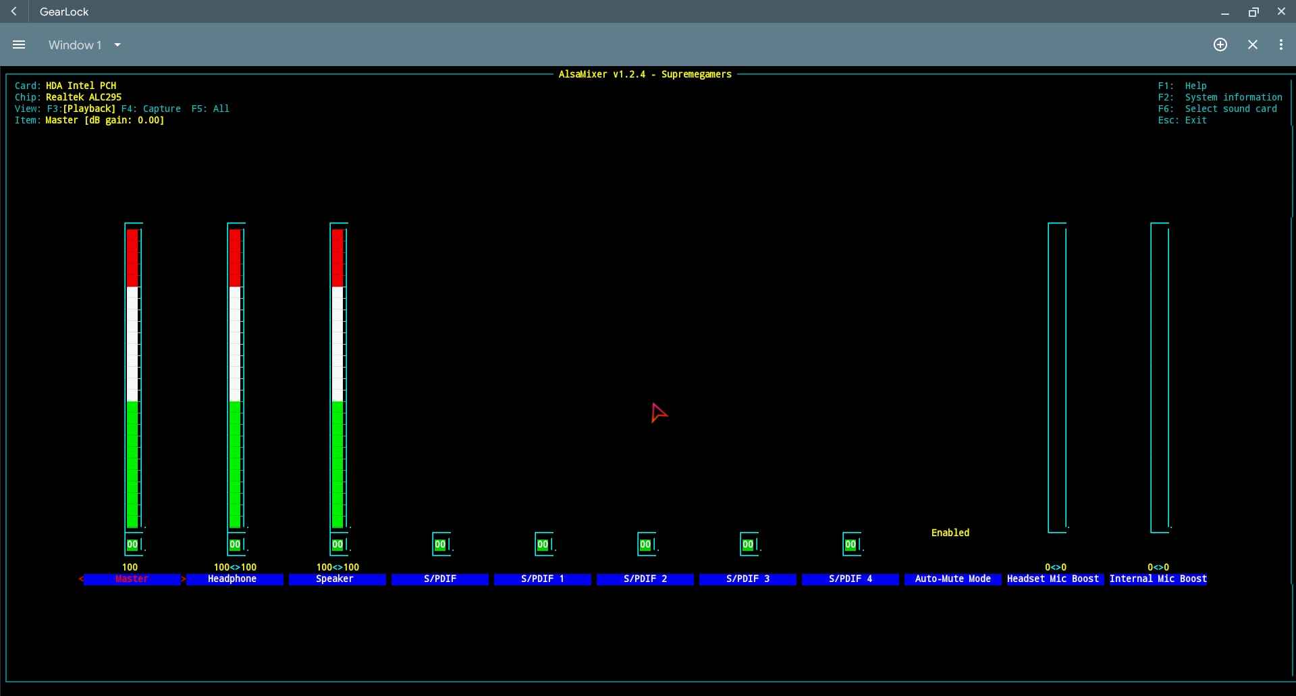The image size is (1296, 696).
Task: Click the back arrow in title bar
Action: pyautogui.click(x=13, y=11)
